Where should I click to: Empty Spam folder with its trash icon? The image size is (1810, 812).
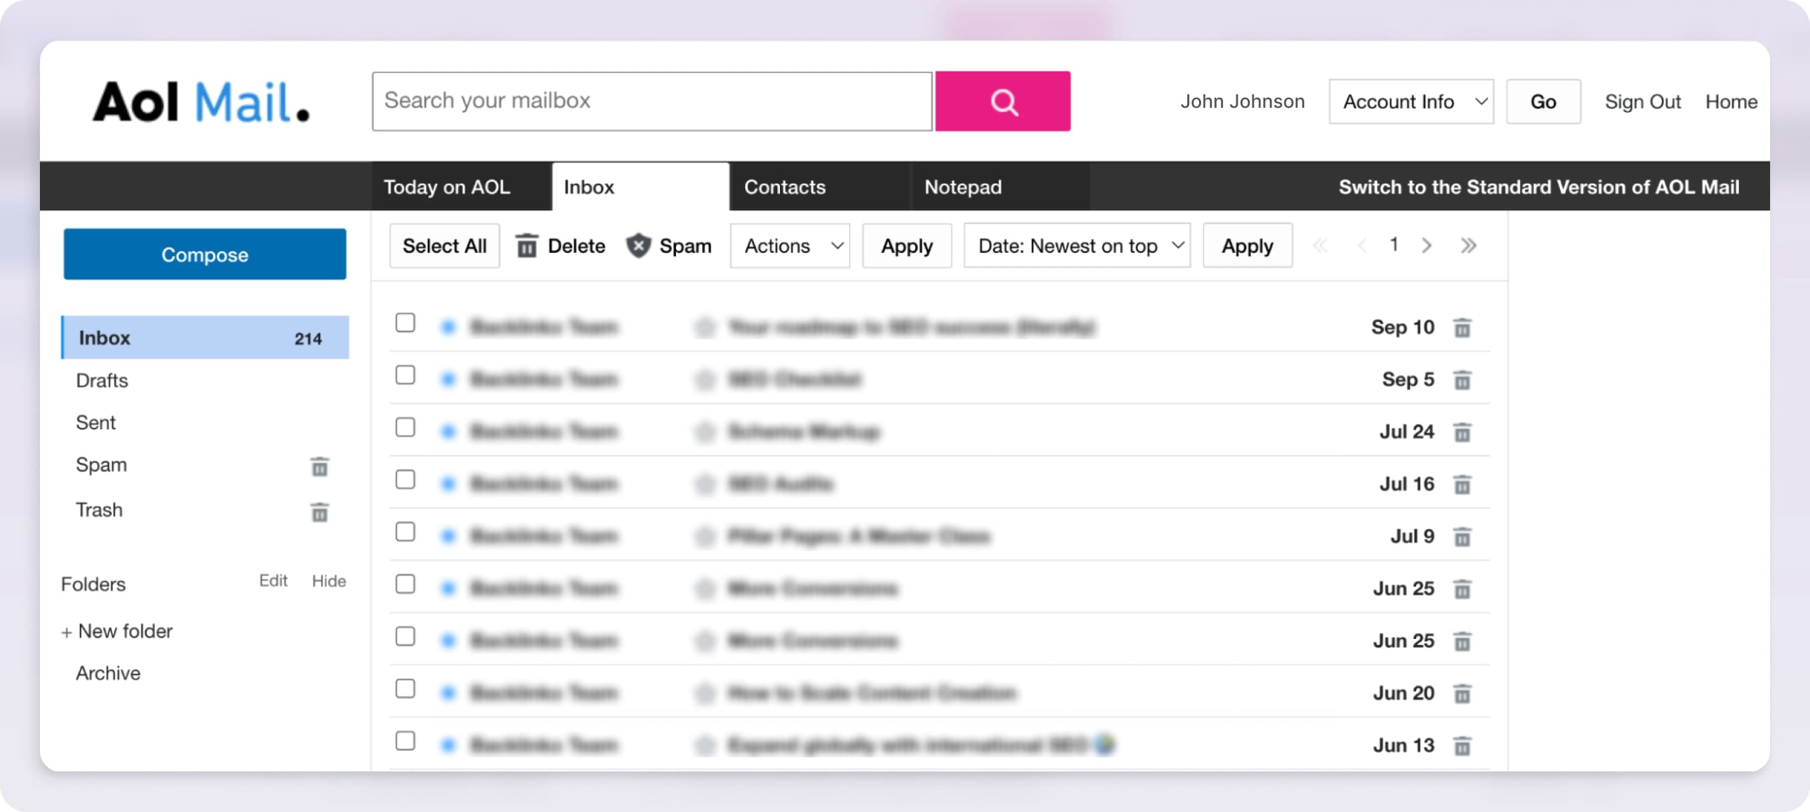click(x=319, y=467)
